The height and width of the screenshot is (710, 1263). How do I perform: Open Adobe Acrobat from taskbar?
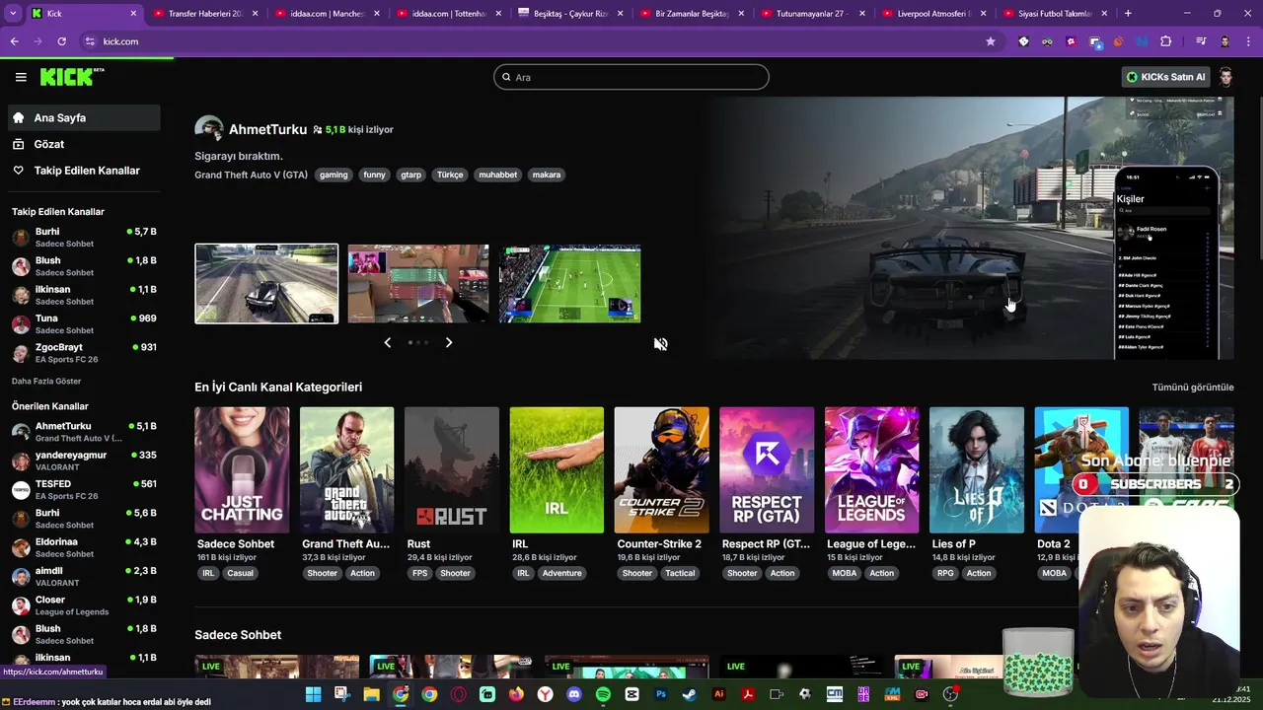tap(747, 694)
